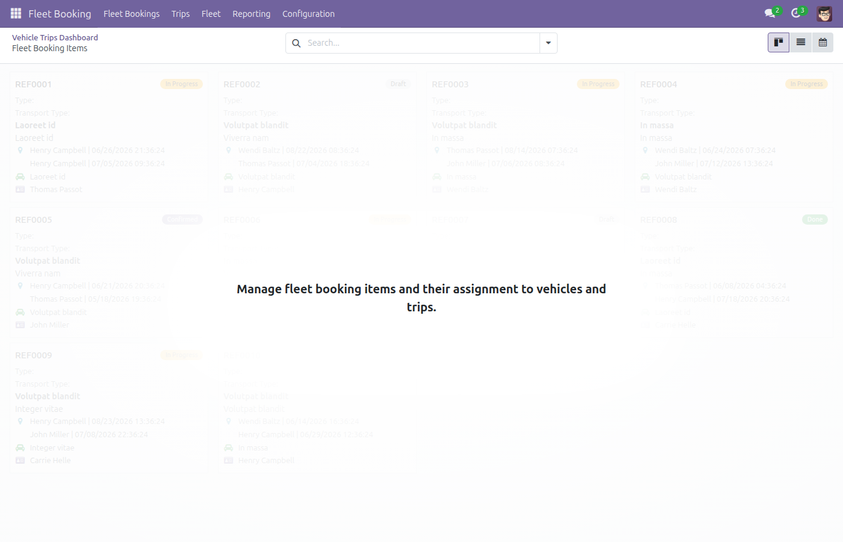Click 'Carrie Helle' on card REF0009
The height and width of the screenshot is (542, 843).
(x=51, y=461)
